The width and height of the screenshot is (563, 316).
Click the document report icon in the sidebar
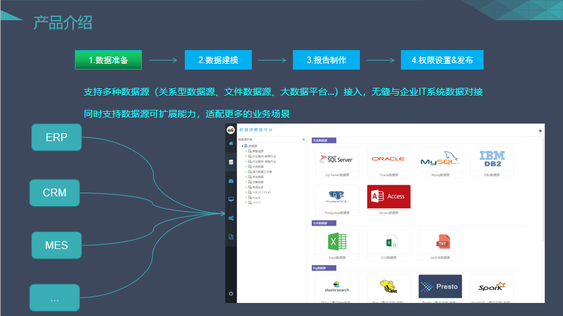pos(231,237)
